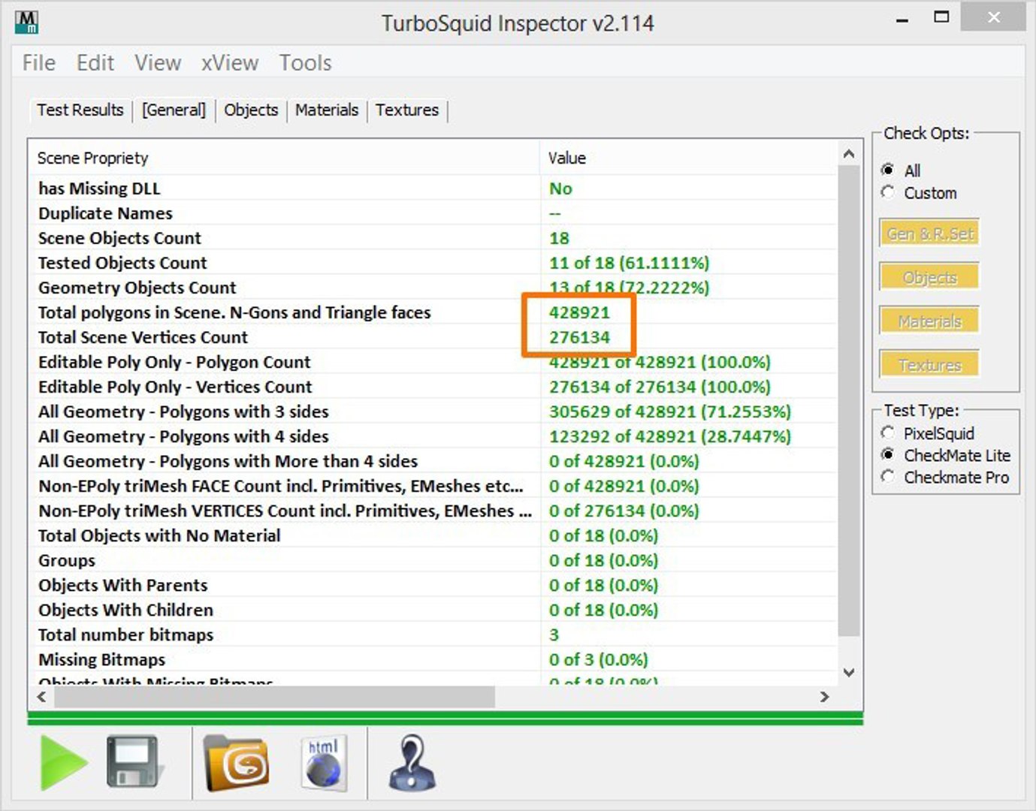Switch to the Textures tab

click(x=407, y=110)
